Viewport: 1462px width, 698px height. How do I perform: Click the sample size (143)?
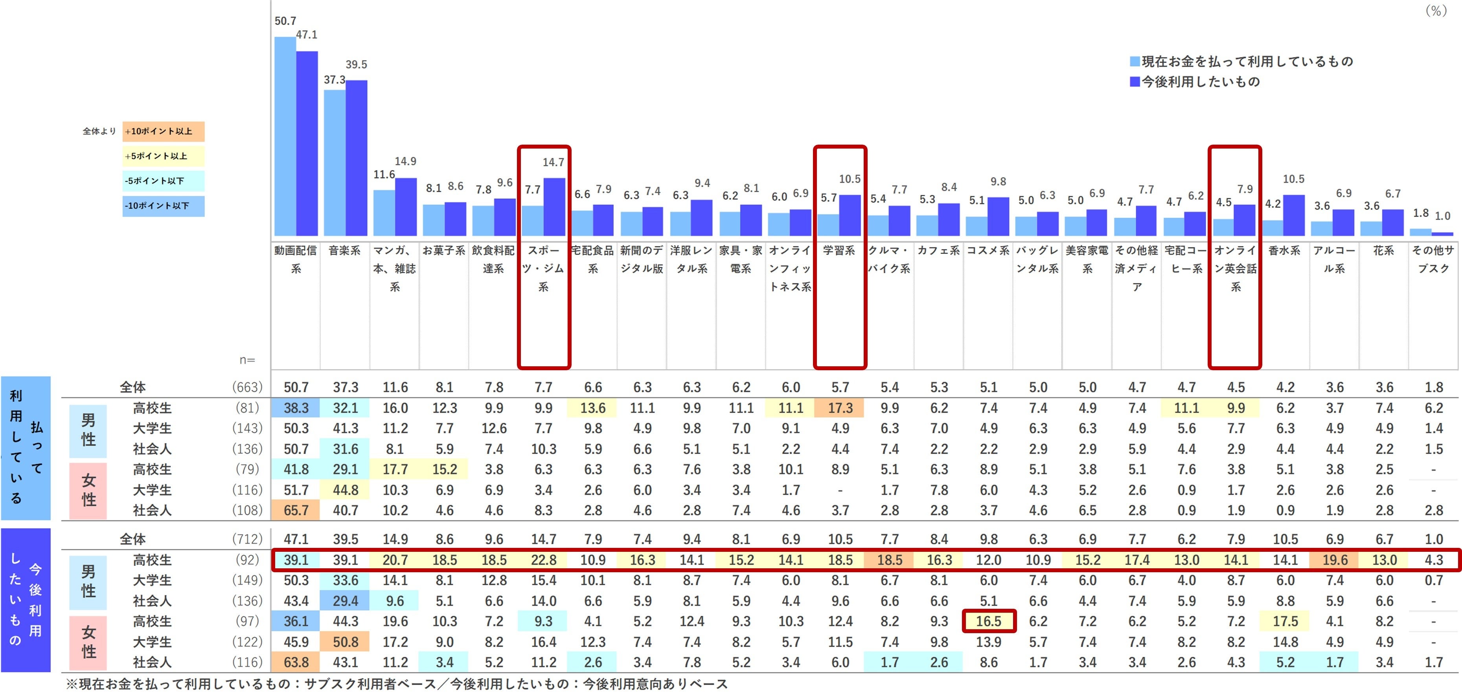(247, 428)
